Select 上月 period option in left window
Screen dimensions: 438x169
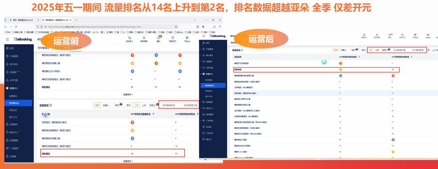click(144, 105)
